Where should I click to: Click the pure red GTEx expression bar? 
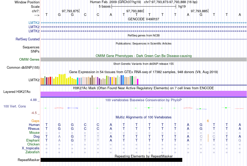[50, 81]
